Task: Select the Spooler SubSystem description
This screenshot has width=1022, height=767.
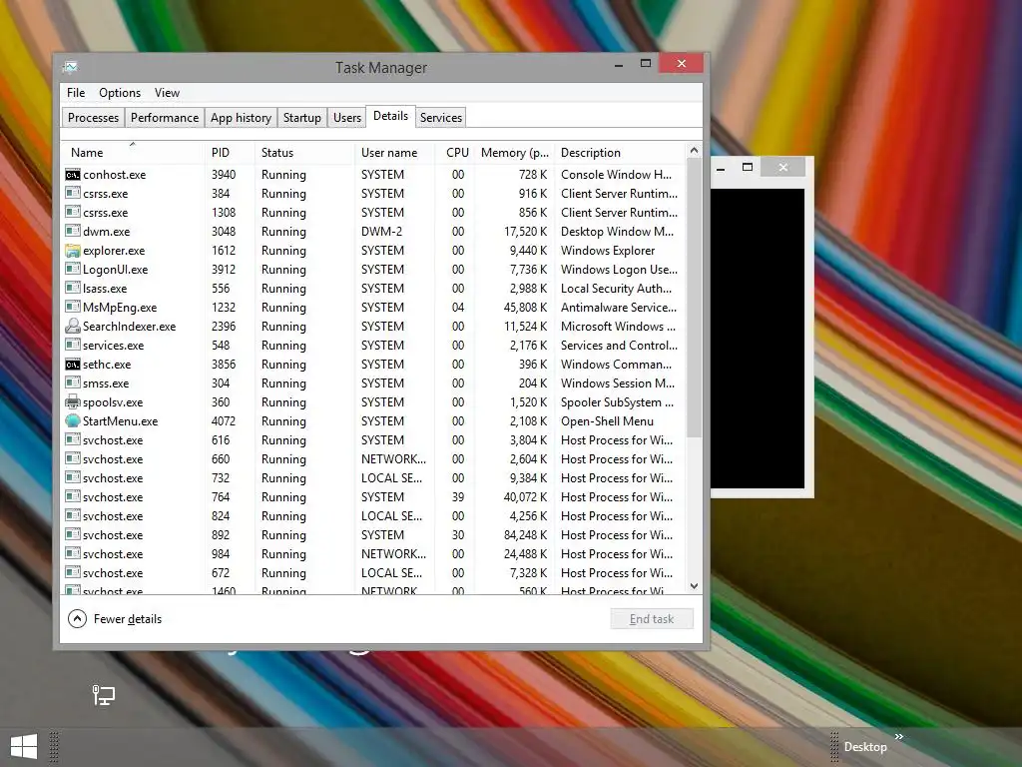Action: 617,402
